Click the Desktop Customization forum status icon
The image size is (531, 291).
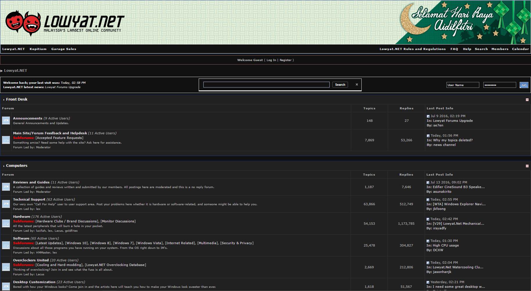click(x=6, y=286)
